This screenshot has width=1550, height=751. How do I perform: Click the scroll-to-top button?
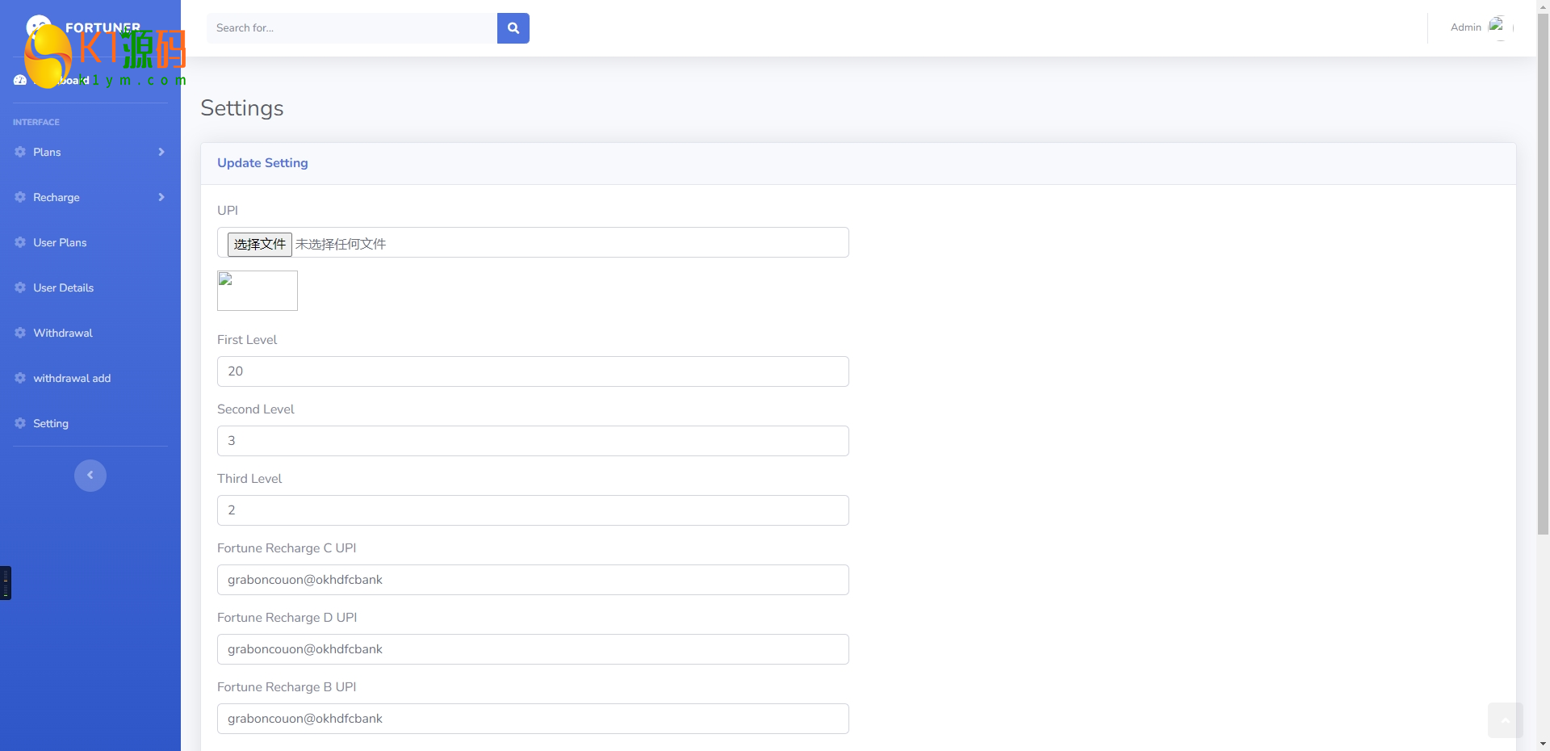click(x=1505, y=720)
